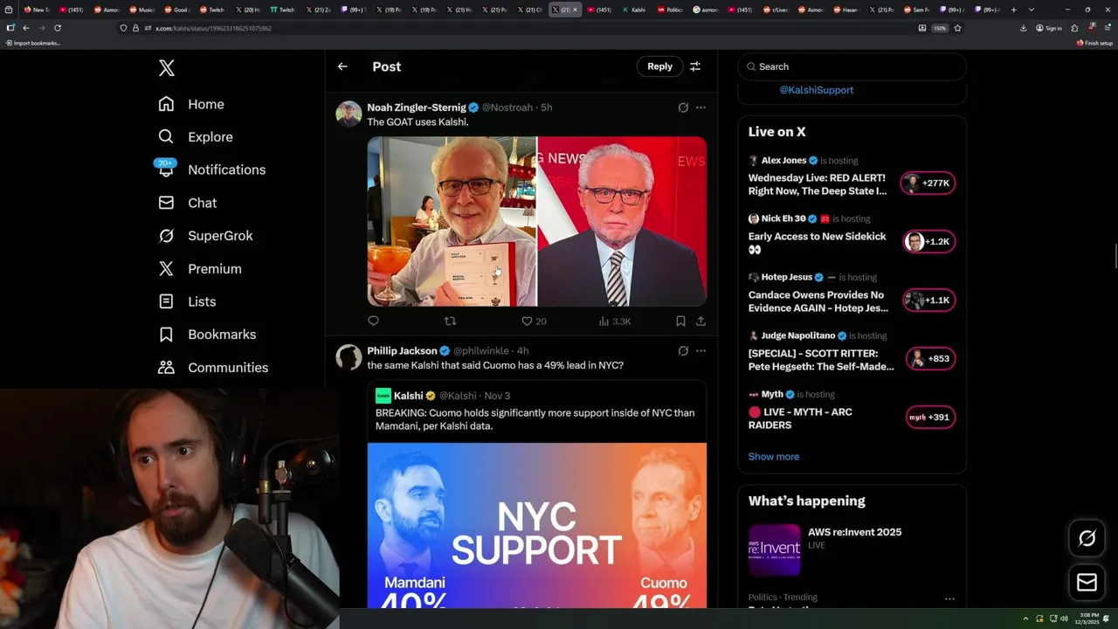Open Phillip Jackson's profile avatar
1118x629 pixels.
pyautogui.click(x=349, y=357)
